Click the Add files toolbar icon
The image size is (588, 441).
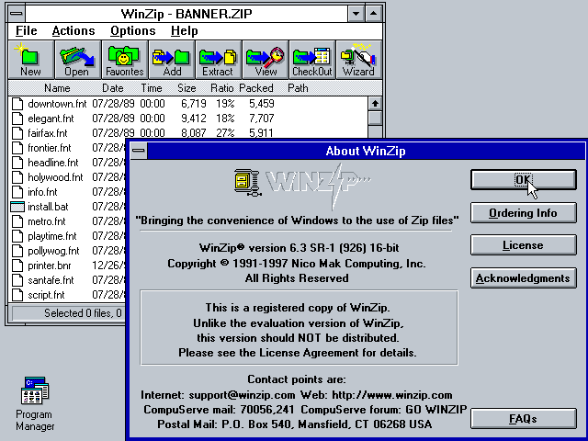pos(172,60)
